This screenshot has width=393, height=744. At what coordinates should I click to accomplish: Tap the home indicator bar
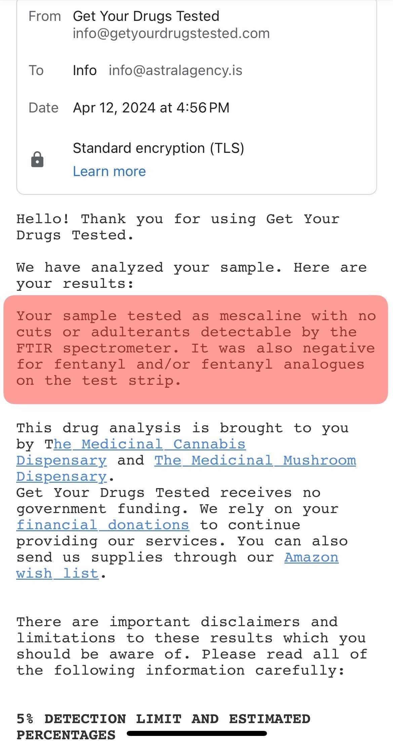click(197, 733)
